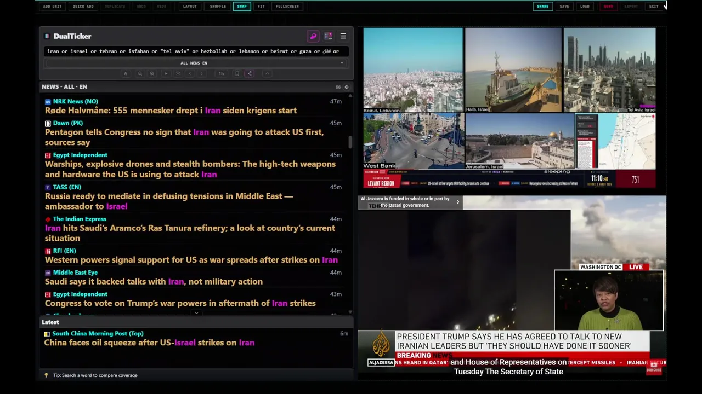702x394 pixels.
Task: Open the gear settings next to count 66
Action: [346, 87]
